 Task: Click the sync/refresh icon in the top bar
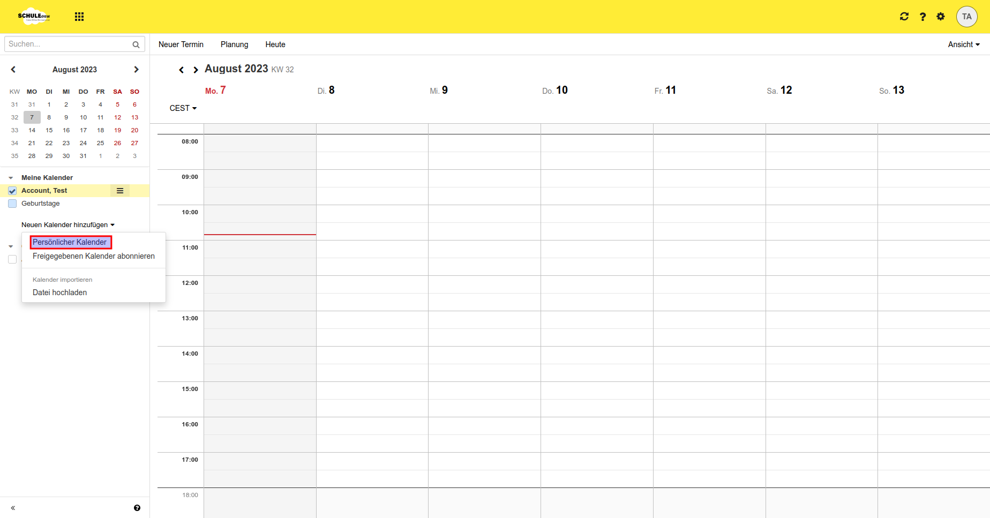tap(904, 16)
